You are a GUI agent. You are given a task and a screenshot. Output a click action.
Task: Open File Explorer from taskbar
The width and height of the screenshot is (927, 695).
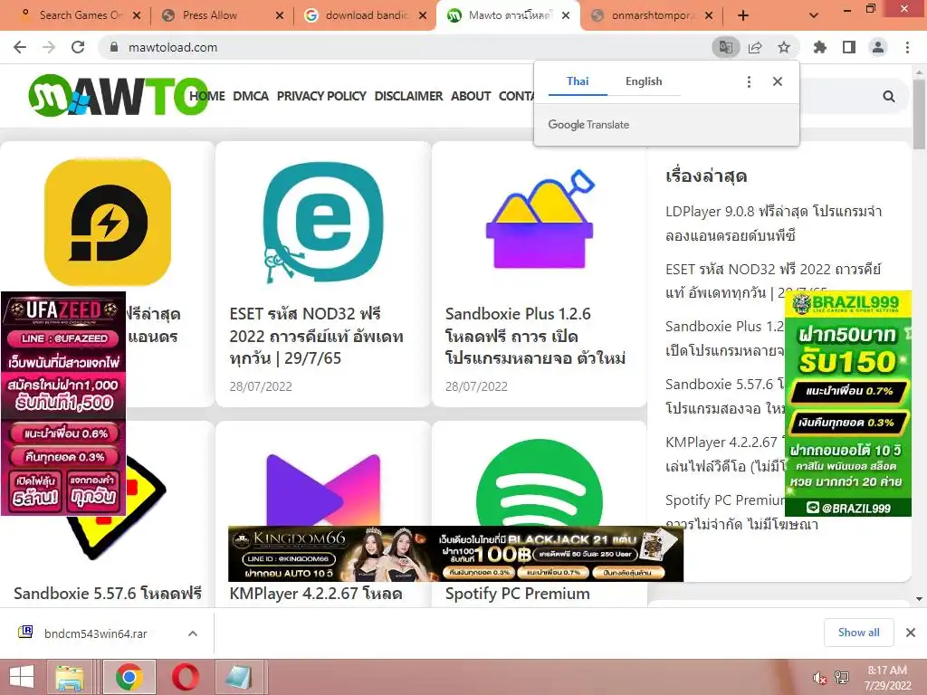coord(70,677)
